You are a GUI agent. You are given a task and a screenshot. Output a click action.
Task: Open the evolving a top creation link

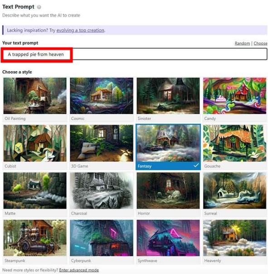click(x=80, y=30)
